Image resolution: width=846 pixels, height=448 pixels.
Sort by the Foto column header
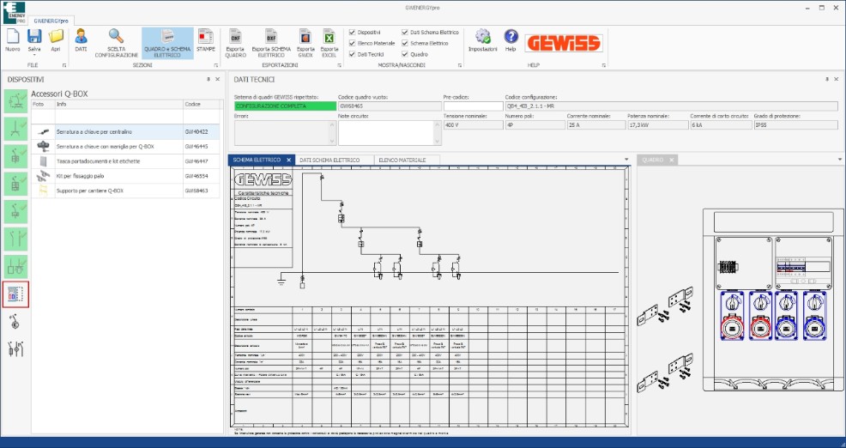pyautogui.click(x=43, y=104)
